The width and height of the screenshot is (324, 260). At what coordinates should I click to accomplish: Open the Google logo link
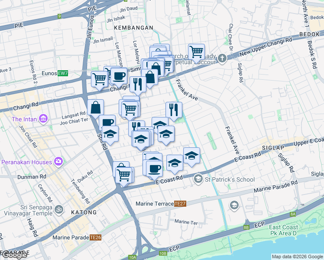(14, 255)
